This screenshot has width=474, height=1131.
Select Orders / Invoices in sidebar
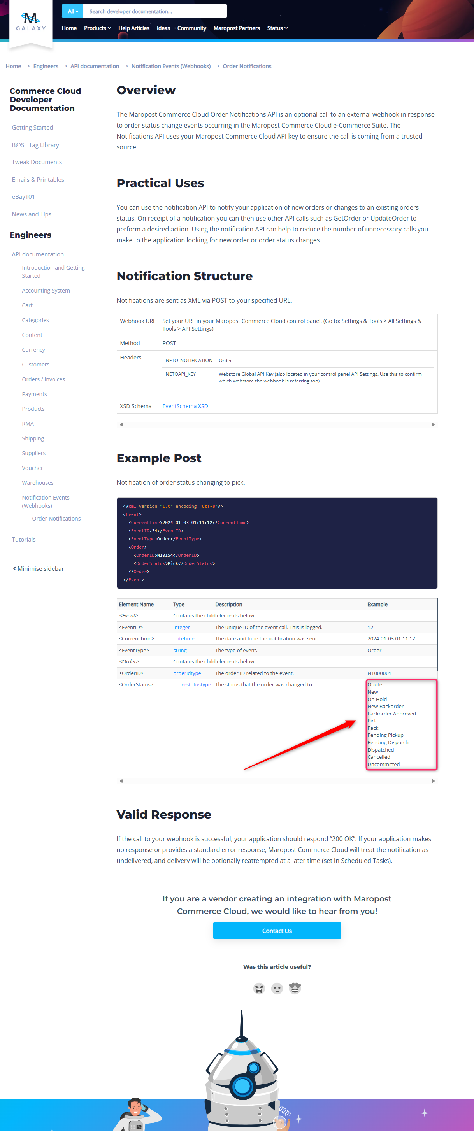pyautogui.click(x=44, y=379)
